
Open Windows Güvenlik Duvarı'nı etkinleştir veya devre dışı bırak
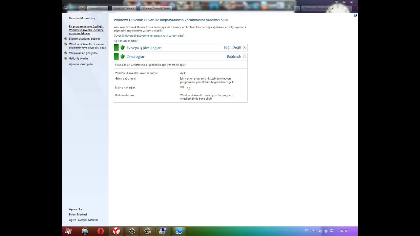coord(87,46)
